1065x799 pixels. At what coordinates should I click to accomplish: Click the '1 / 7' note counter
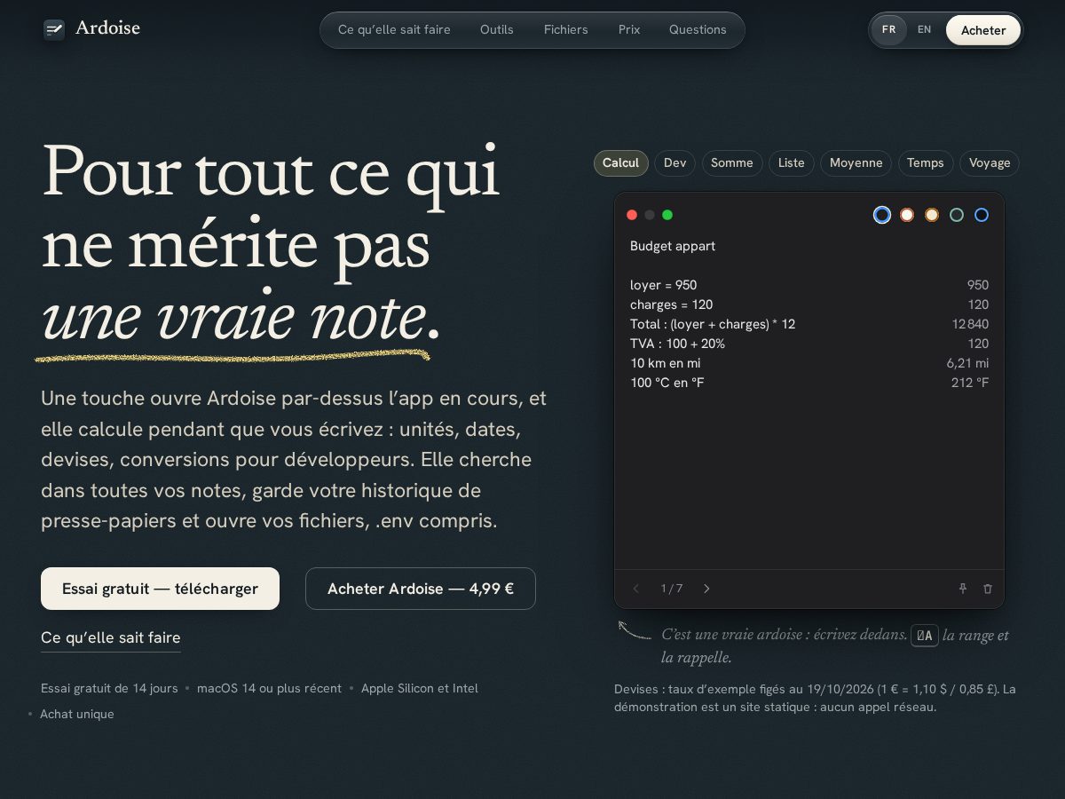672,589
